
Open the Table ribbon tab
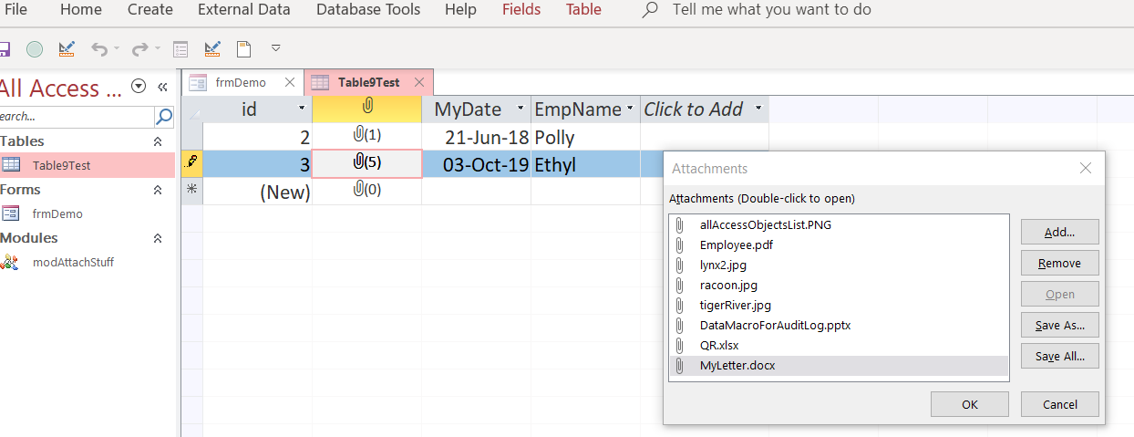[x=583, y=10]
